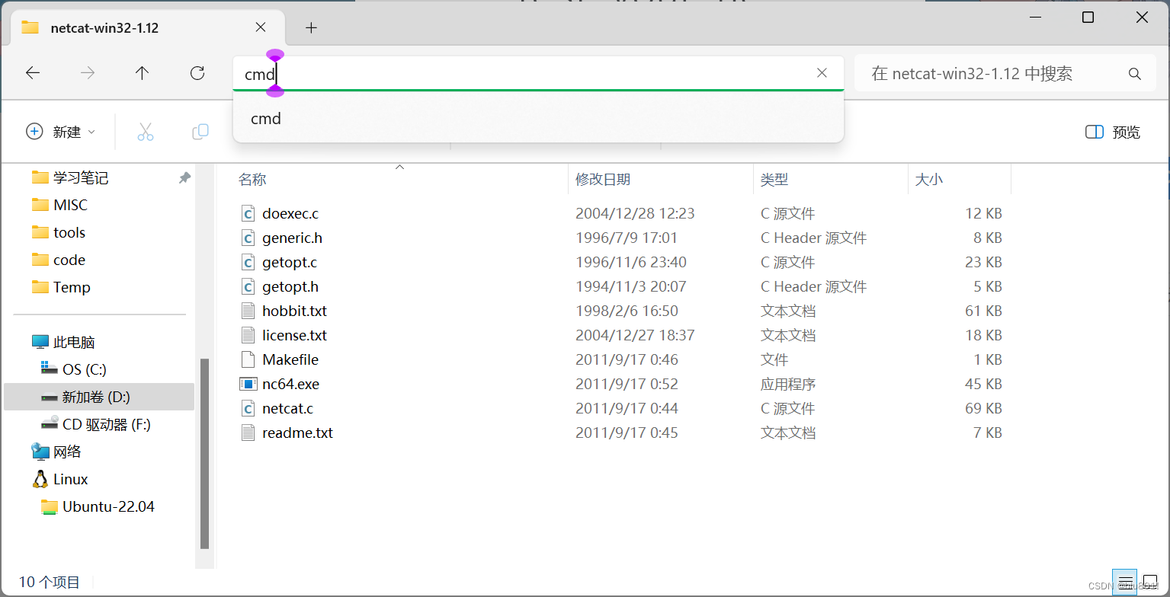Switch to large icons view at bottom right
1170x597 pixels.
coord(1153,581)
